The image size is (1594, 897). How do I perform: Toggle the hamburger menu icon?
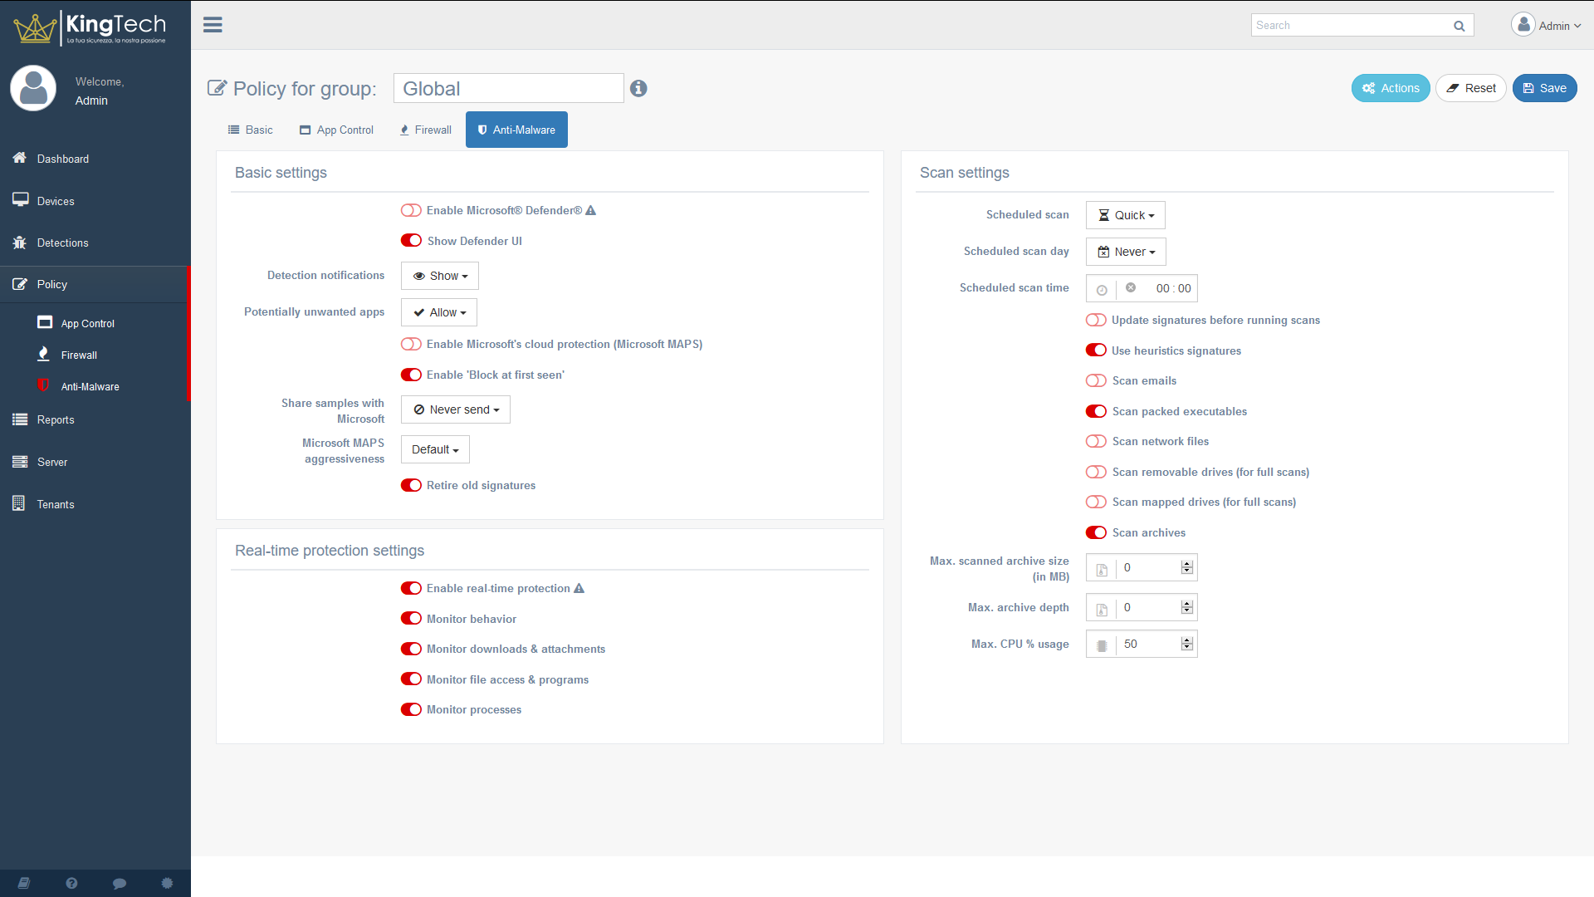[213, 25]
